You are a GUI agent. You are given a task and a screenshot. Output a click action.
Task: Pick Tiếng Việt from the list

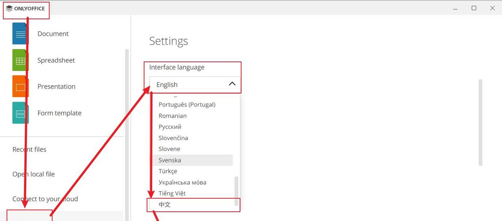(172, 193)
